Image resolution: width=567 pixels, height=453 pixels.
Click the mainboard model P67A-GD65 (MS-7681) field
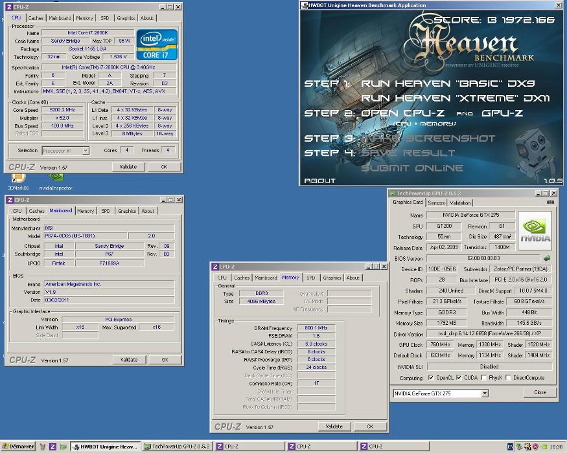pos(86,236)
